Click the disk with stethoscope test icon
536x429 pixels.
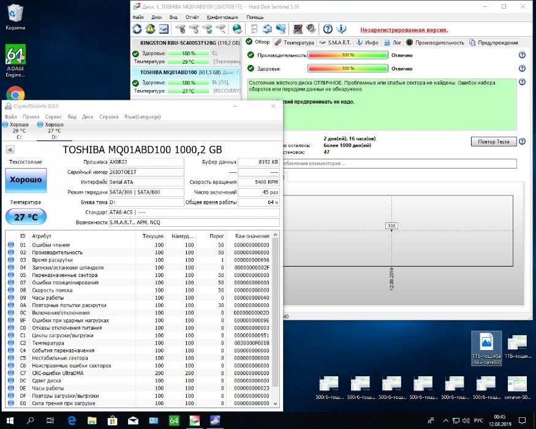pos(181,29)
